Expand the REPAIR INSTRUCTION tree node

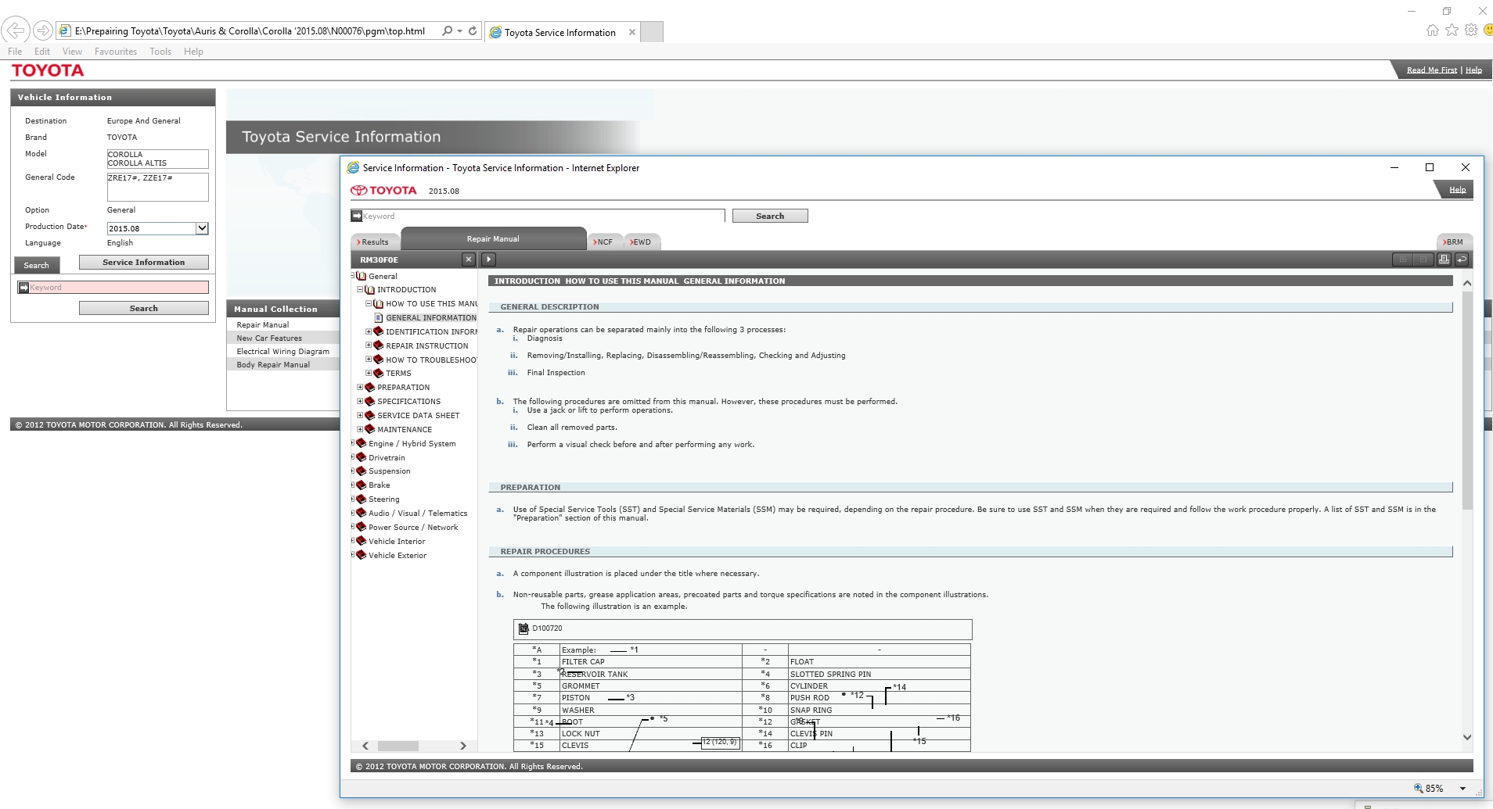click(x=369, y=345)
